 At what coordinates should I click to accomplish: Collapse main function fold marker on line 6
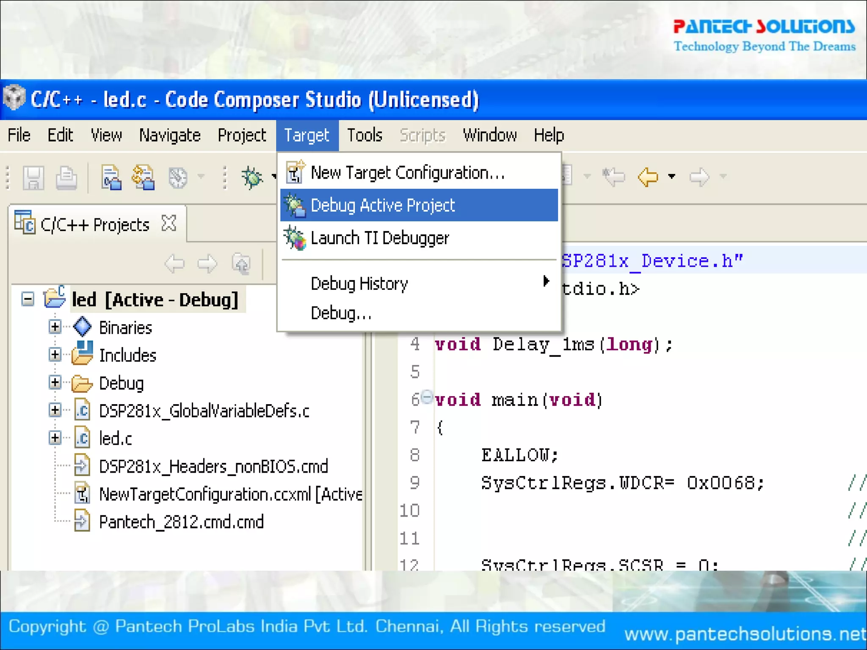pyautogui.click(x=427, y=397)
